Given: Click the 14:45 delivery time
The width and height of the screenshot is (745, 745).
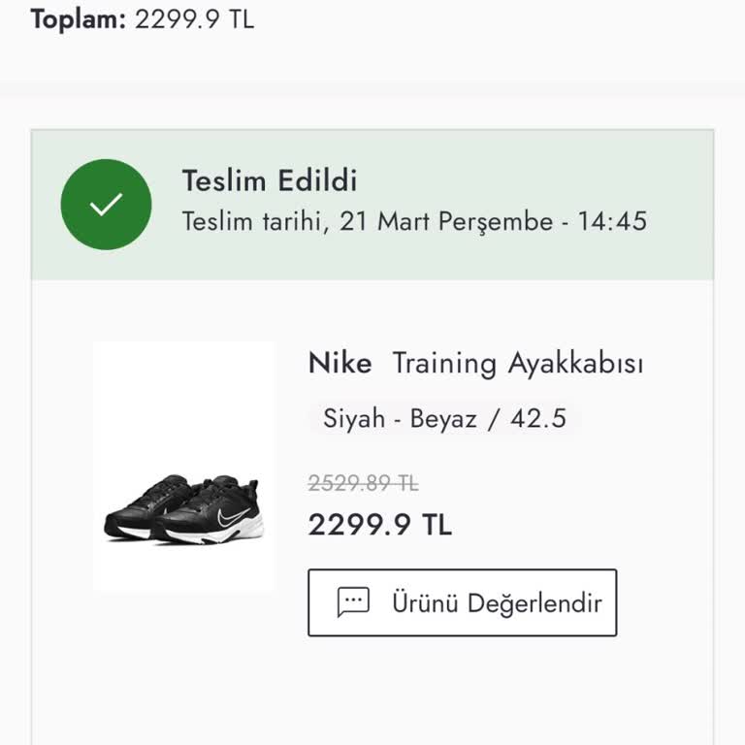Looking at the screenshot, I should (x=612, y=221).
